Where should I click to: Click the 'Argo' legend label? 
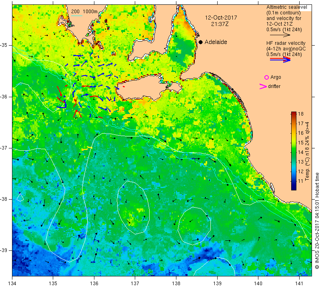coord(276,77)
